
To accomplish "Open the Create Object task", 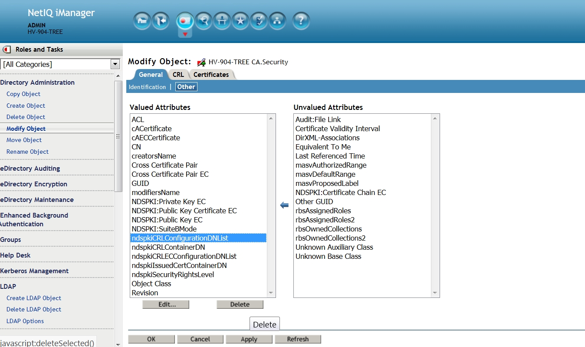I will [x=26, y=106].
